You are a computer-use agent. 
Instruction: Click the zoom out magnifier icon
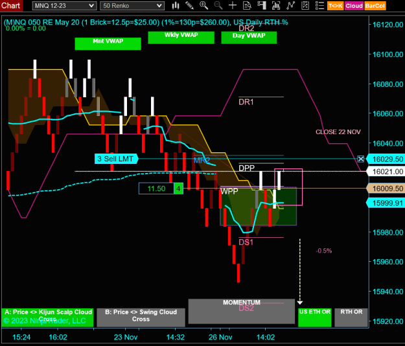click(218, 5)
